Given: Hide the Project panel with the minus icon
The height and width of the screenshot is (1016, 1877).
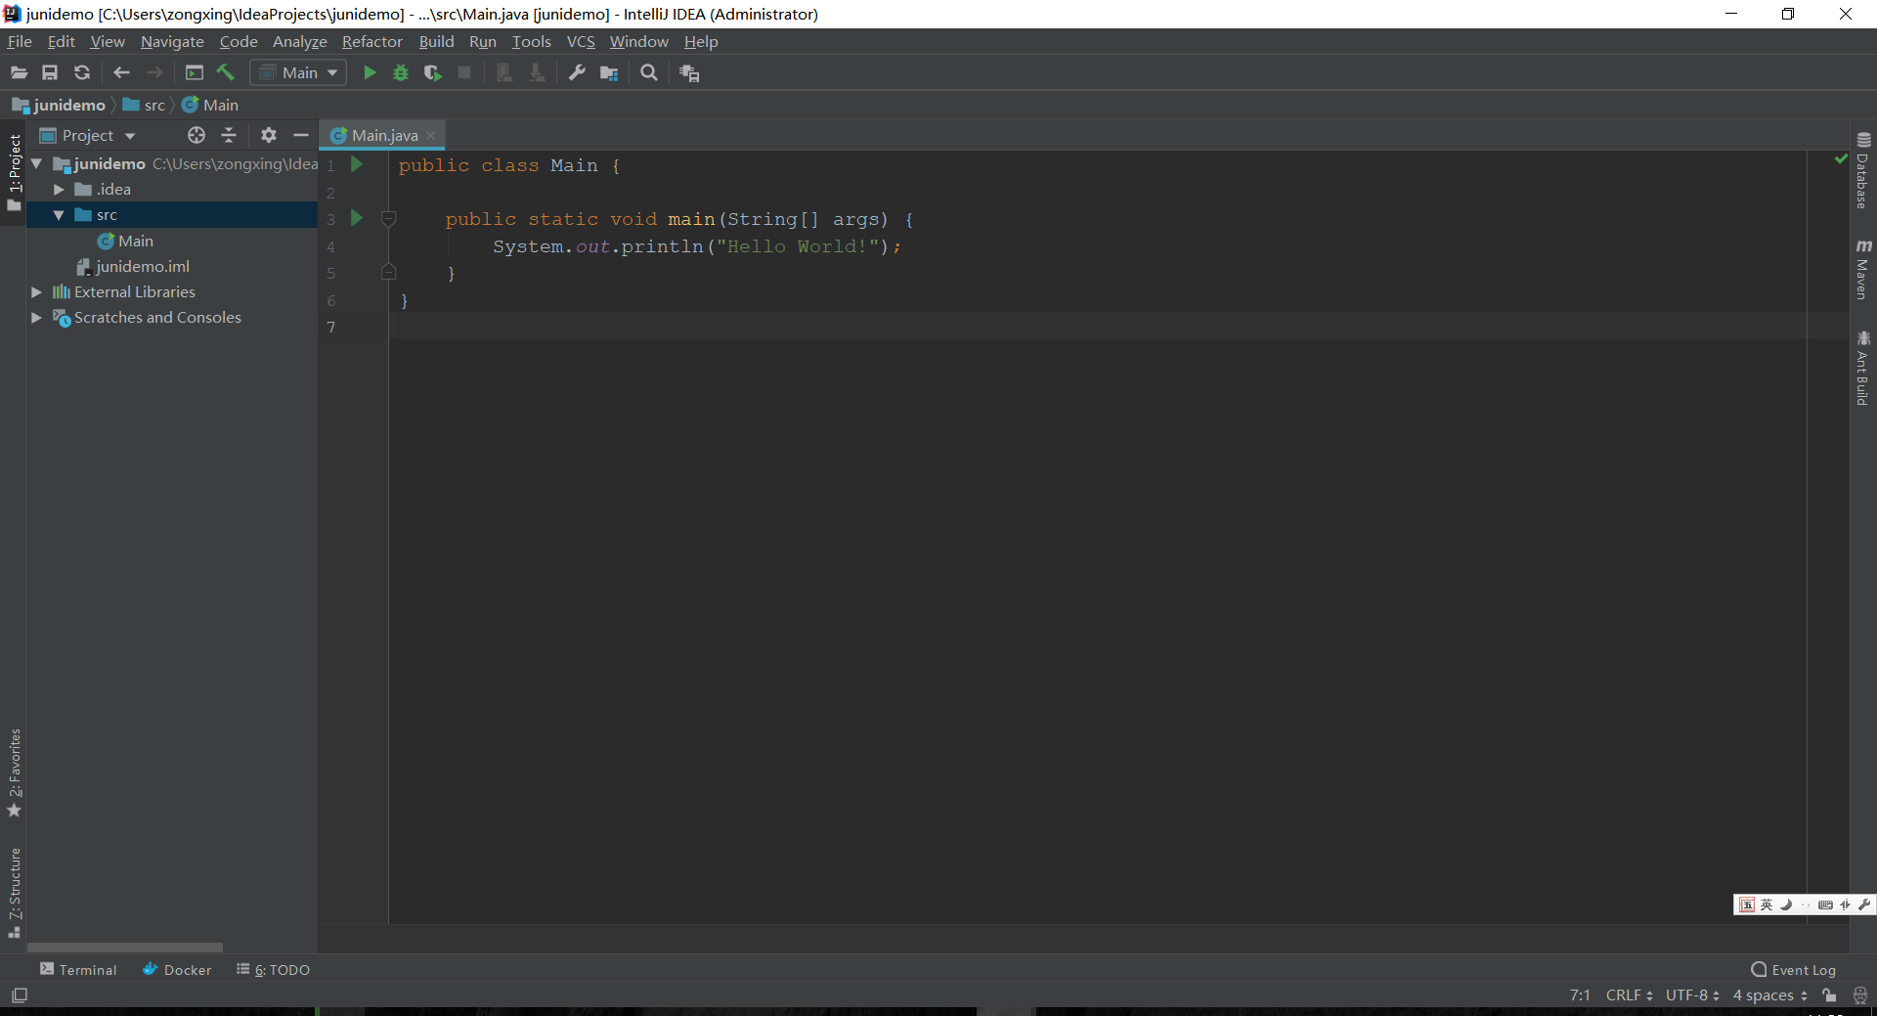Looking at the screenshot, I should tap(301, 135).
